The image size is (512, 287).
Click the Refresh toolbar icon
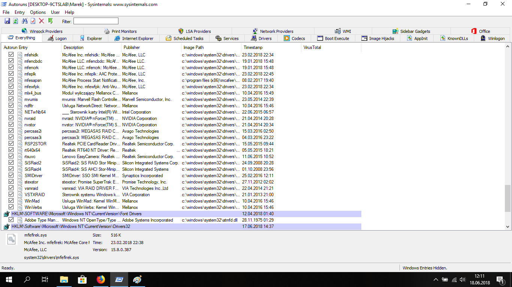(x=16, y=21)
